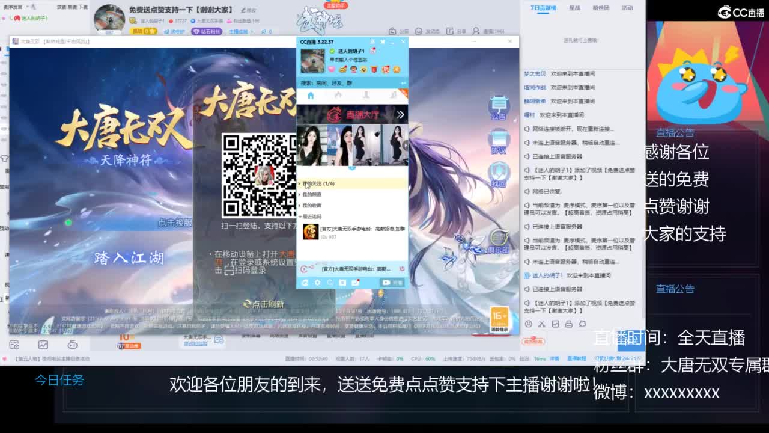Viewport: 769px width, 433px height.
Task: Click the login QR code image
Action: click(260, 176)
